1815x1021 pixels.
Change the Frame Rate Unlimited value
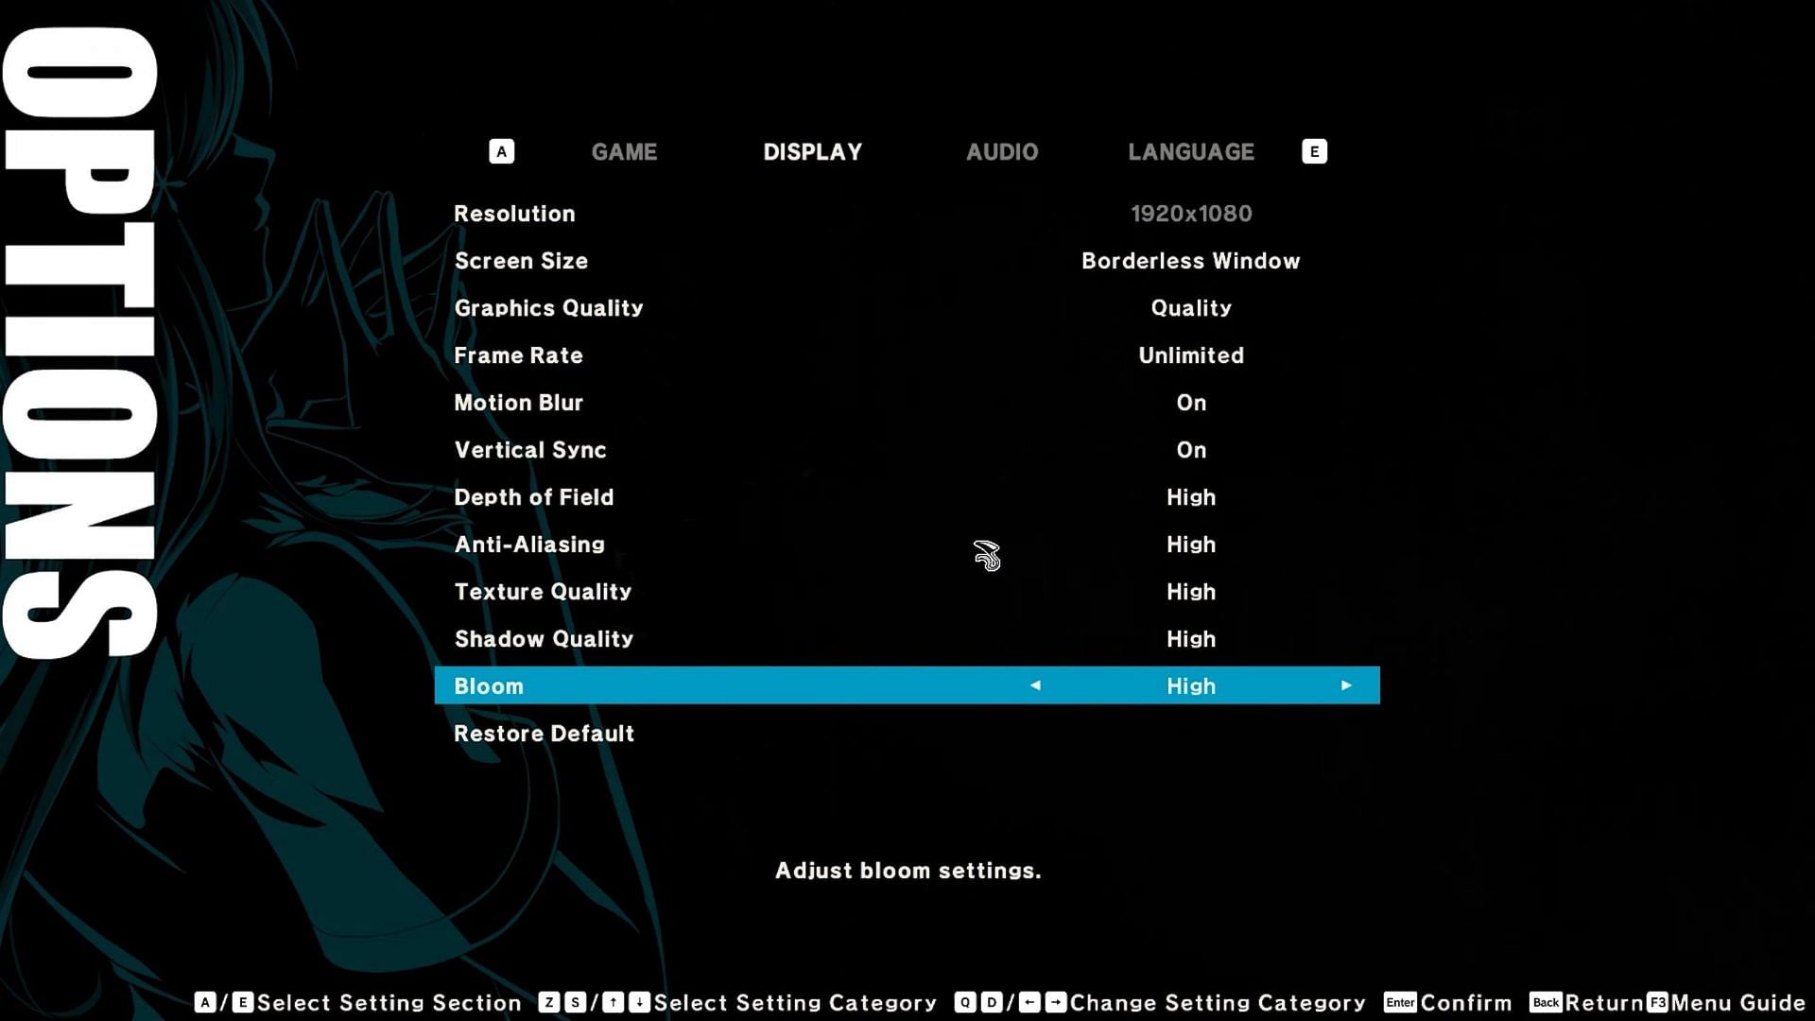pyautogui.click(x=1190, y=355)
